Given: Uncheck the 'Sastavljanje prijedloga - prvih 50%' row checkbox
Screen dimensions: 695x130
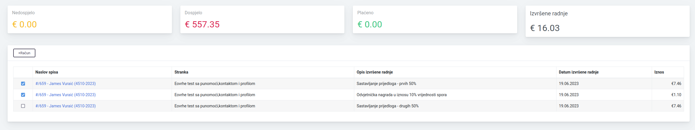Looking at the screenshot, I should [23, 84].
